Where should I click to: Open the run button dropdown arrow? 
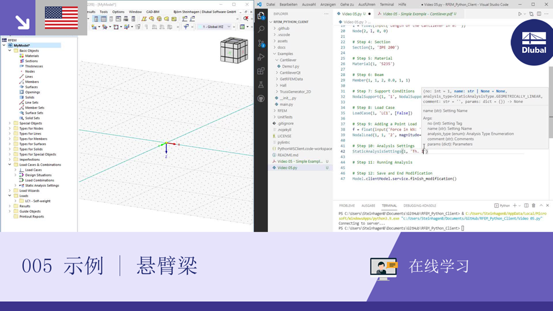[x=524, y=14]
